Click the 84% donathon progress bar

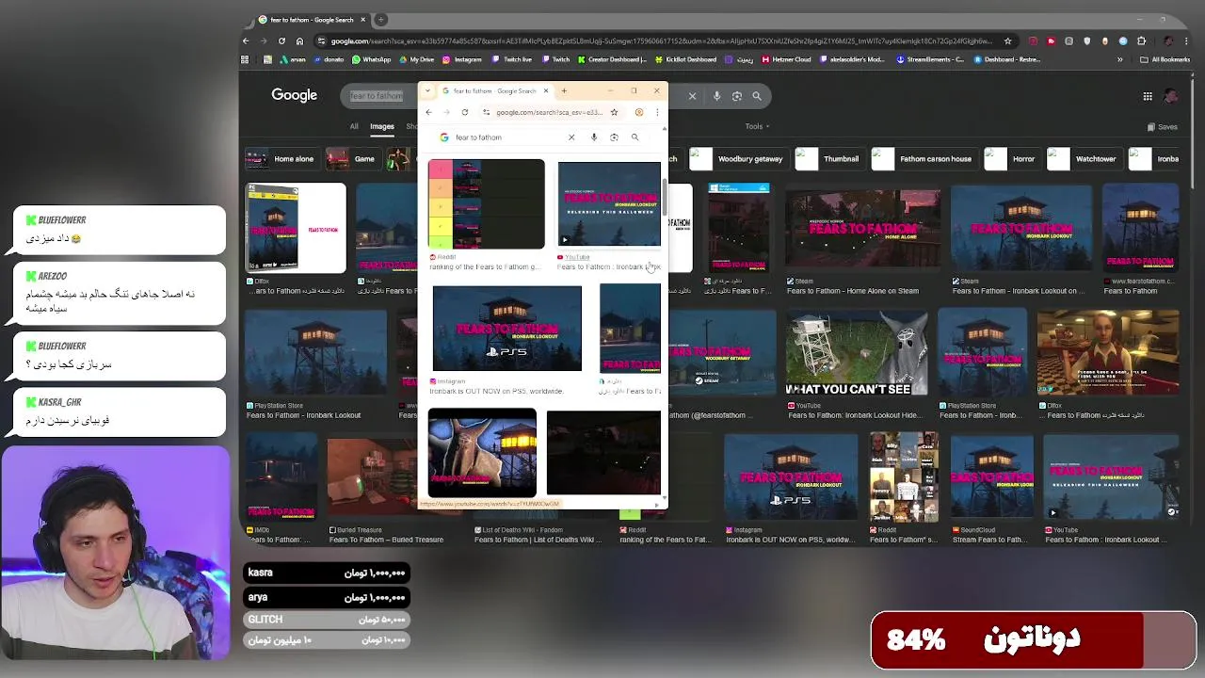click(x=1033, y=640)
